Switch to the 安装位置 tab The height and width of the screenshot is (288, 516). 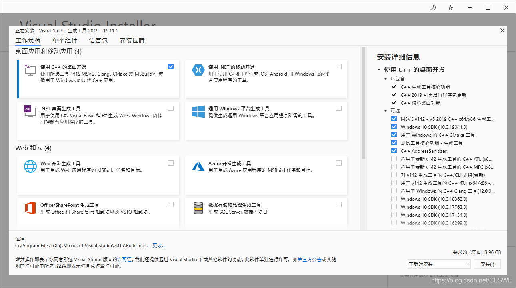[x=132, y=40]
